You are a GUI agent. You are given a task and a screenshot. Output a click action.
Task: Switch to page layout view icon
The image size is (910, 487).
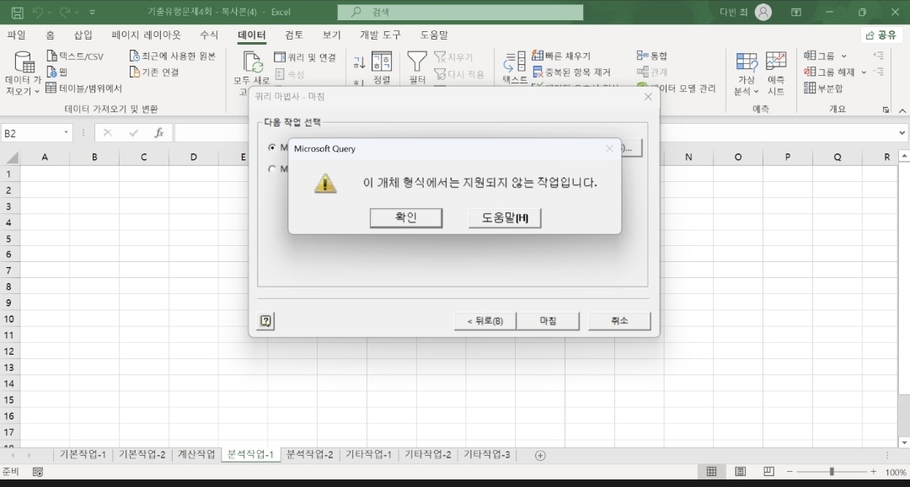[x=740, y=472]
